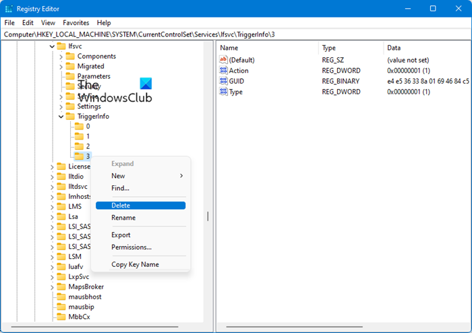
Task: Sort values by the Name column header
Action: [x=267, y=48]
